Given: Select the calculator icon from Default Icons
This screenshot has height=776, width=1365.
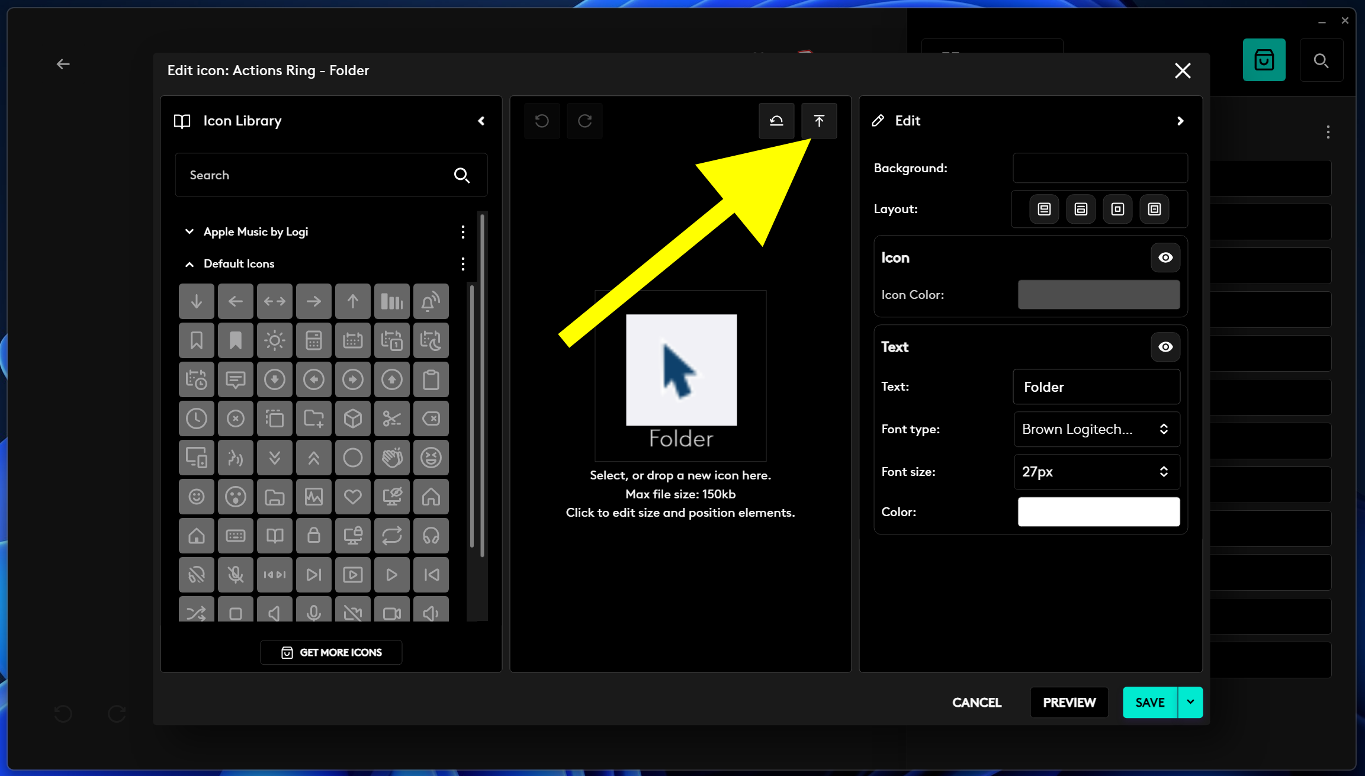Looking at the screenshot, I should [314, 340].
